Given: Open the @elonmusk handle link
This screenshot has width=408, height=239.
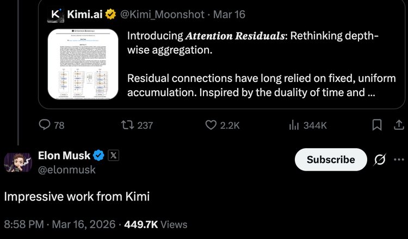Looking at the screenshot, I should [x=66, y=169].
